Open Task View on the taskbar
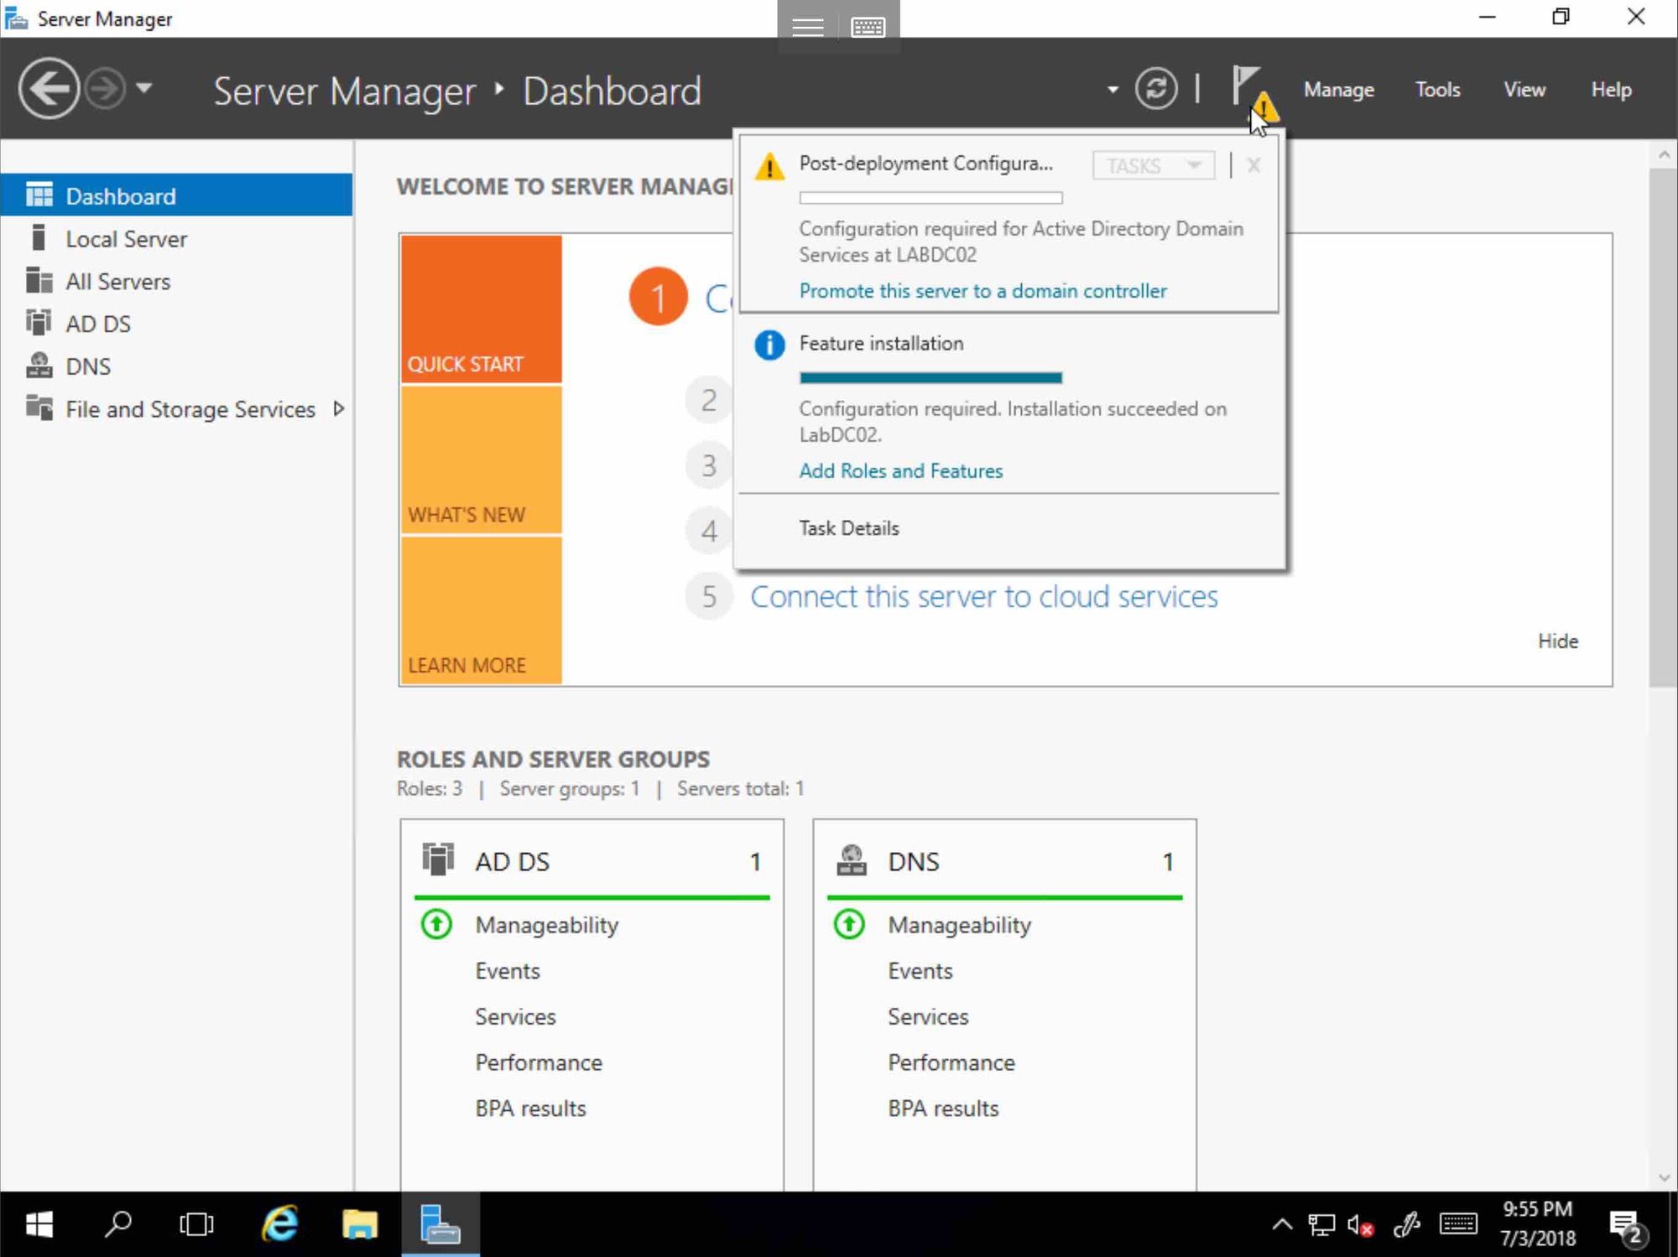This screenshot has height=1257, width=1678. (197, 1224)
